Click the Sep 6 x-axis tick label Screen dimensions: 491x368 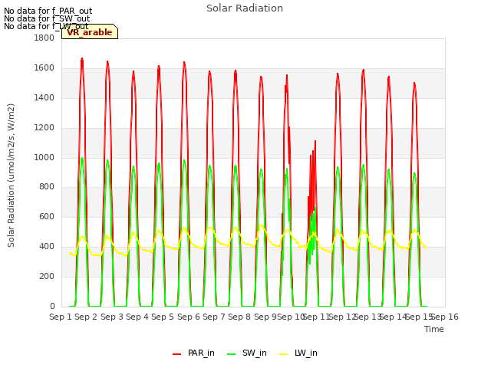point(189,317)
